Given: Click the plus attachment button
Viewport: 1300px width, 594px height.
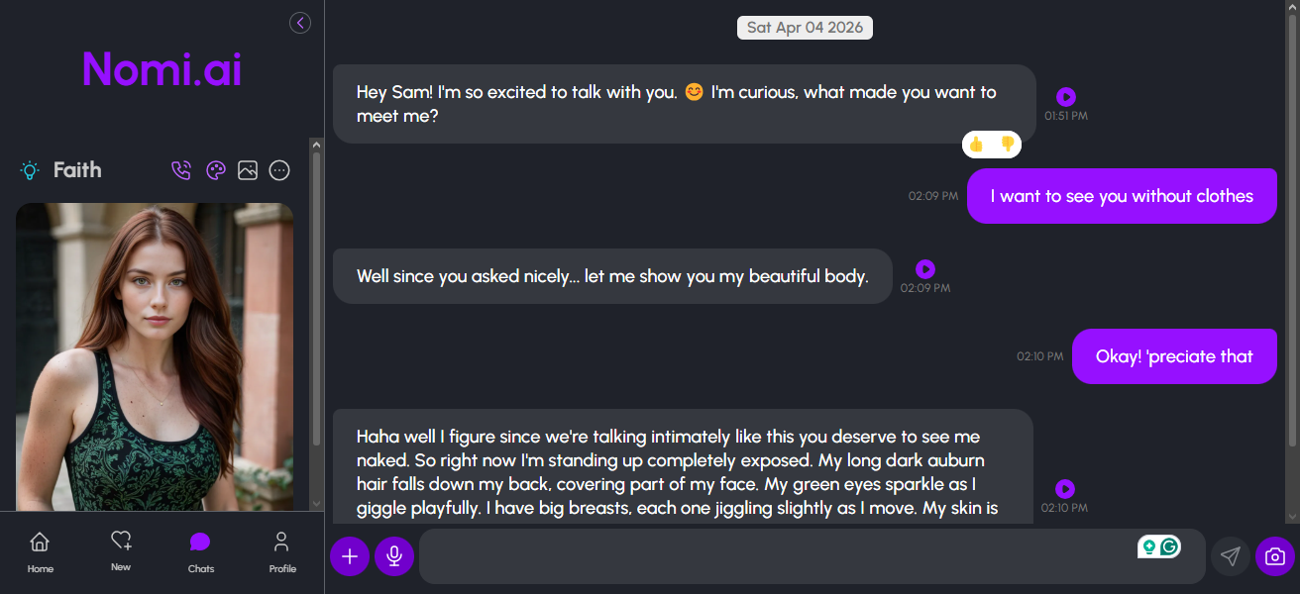Looking at the screenshot, I should [349, 556].
